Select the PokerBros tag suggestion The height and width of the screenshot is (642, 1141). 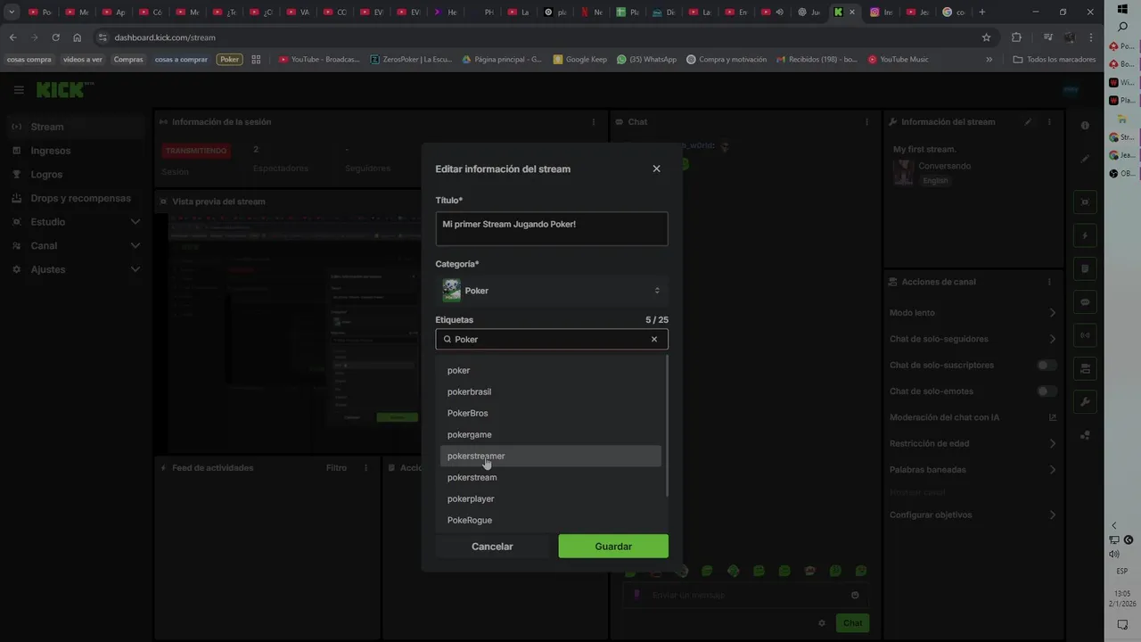(x=551, y=413)
